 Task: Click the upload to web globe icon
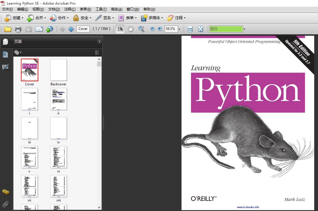pos(49,29)
